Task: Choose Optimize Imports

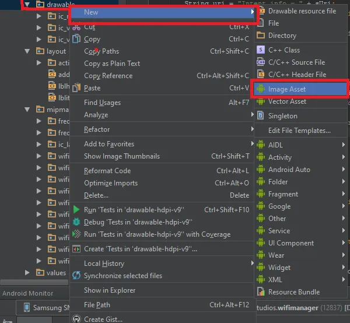Action: [162, 183]
